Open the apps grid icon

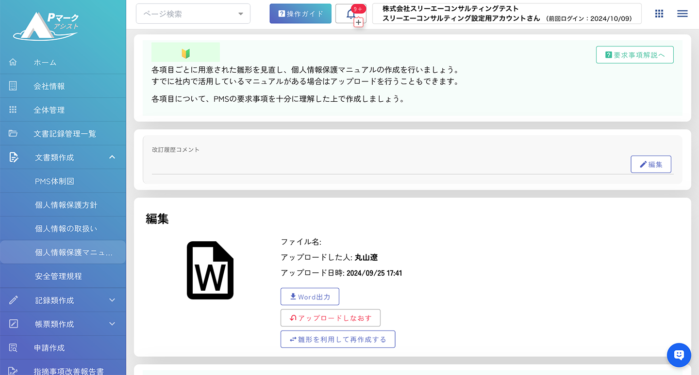click(659, 14)
